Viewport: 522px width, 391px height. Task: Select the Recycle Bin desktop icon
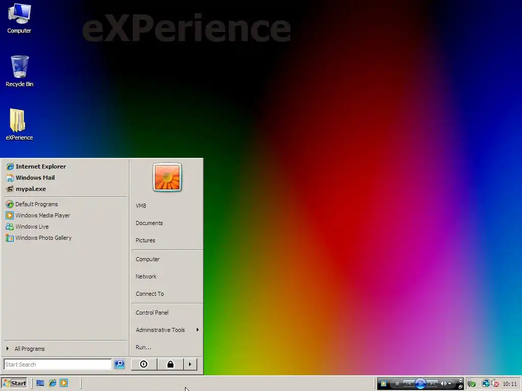point(19,71)
